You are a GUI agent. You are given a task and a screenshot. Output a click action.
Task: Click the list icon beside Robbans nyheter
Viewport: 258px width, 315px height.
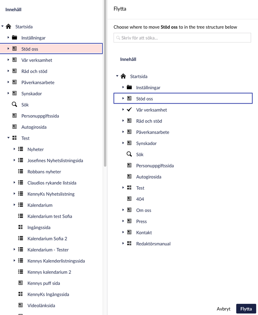click(x=21, y=172)
